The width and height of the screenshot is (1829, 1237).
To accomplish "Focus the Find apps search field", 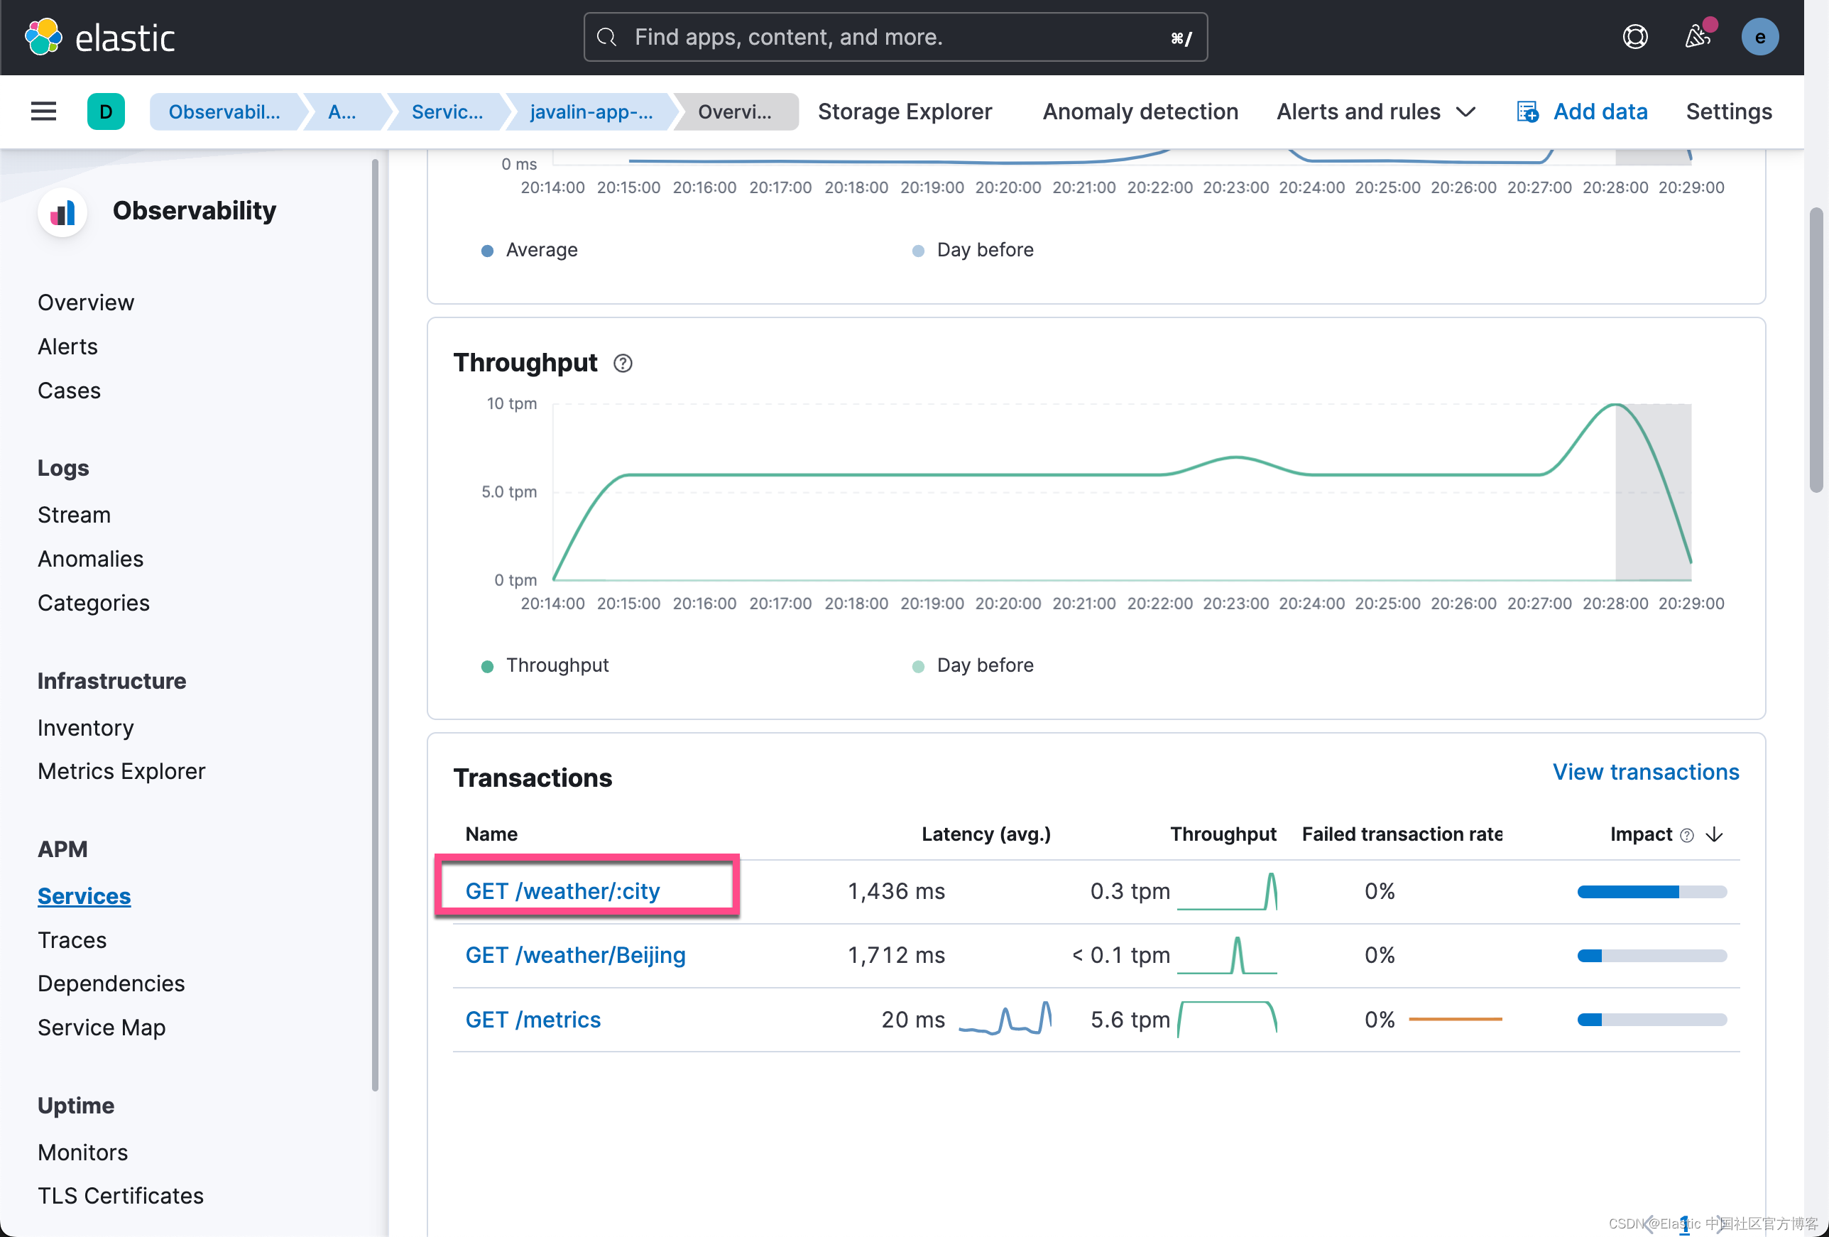I will pos(895,37).
